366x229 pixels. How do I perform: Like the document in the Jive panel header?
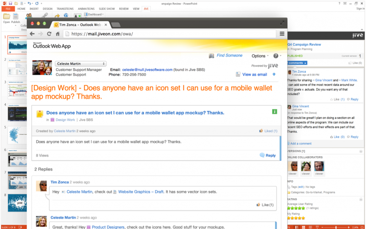point(355,63)
